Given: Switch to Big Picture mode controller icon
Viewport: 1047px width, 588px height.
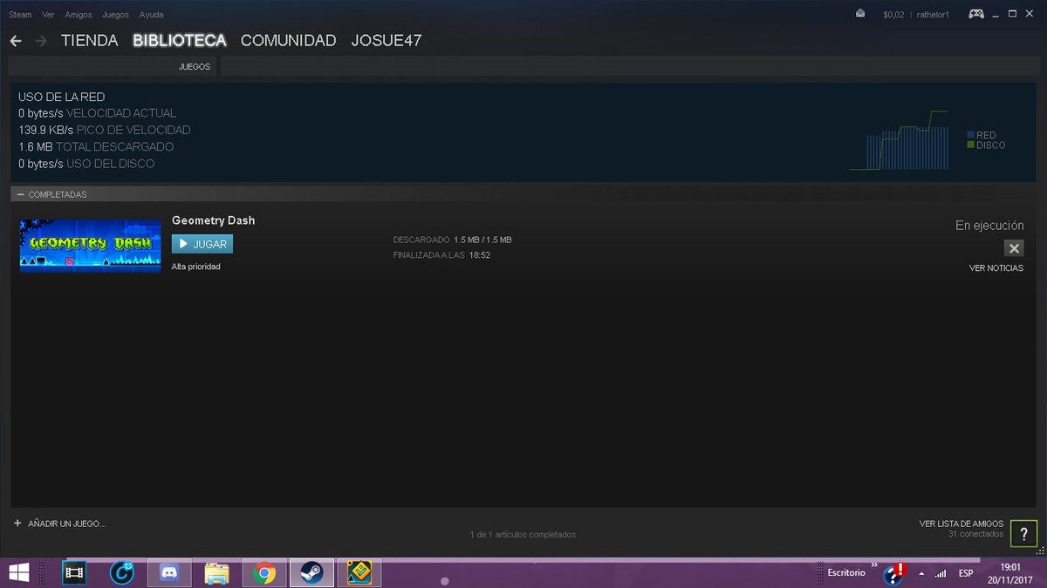Looking at the screenshot, I should 975,14.
